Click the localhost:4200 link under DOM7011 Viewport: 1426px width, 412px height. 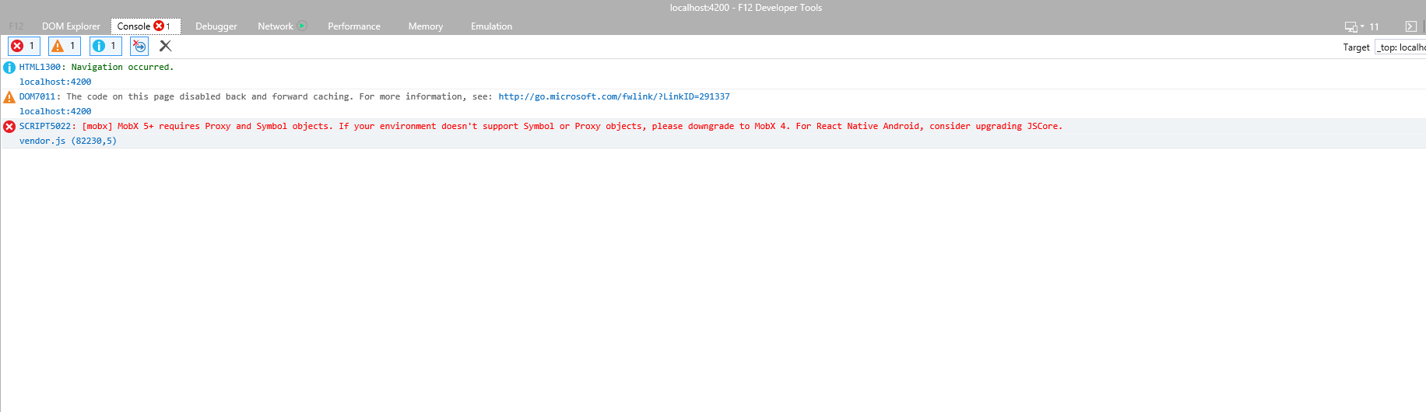point(55,111)
